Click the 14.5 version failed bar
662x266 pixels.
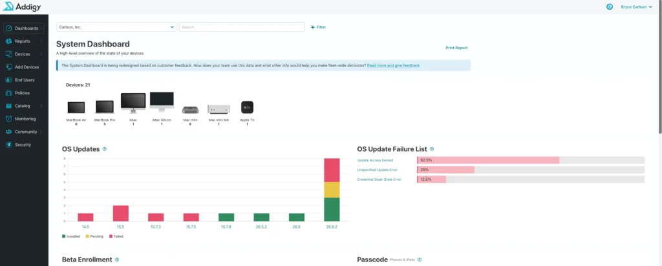85,217
